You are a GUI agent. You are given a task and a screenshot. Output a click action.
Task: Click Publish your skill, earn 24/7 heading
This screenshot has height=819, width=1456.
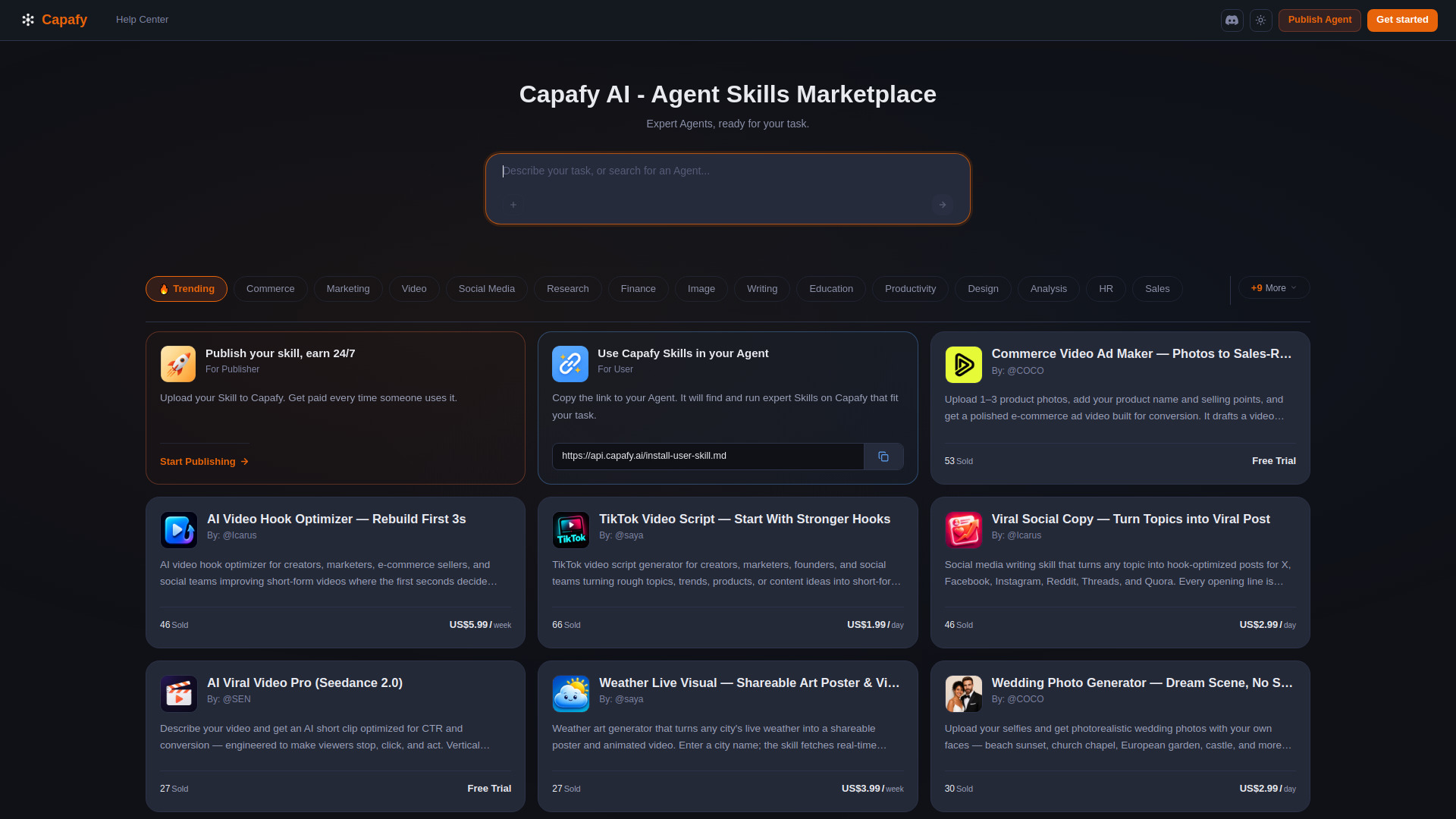click(x=281, y=353)
